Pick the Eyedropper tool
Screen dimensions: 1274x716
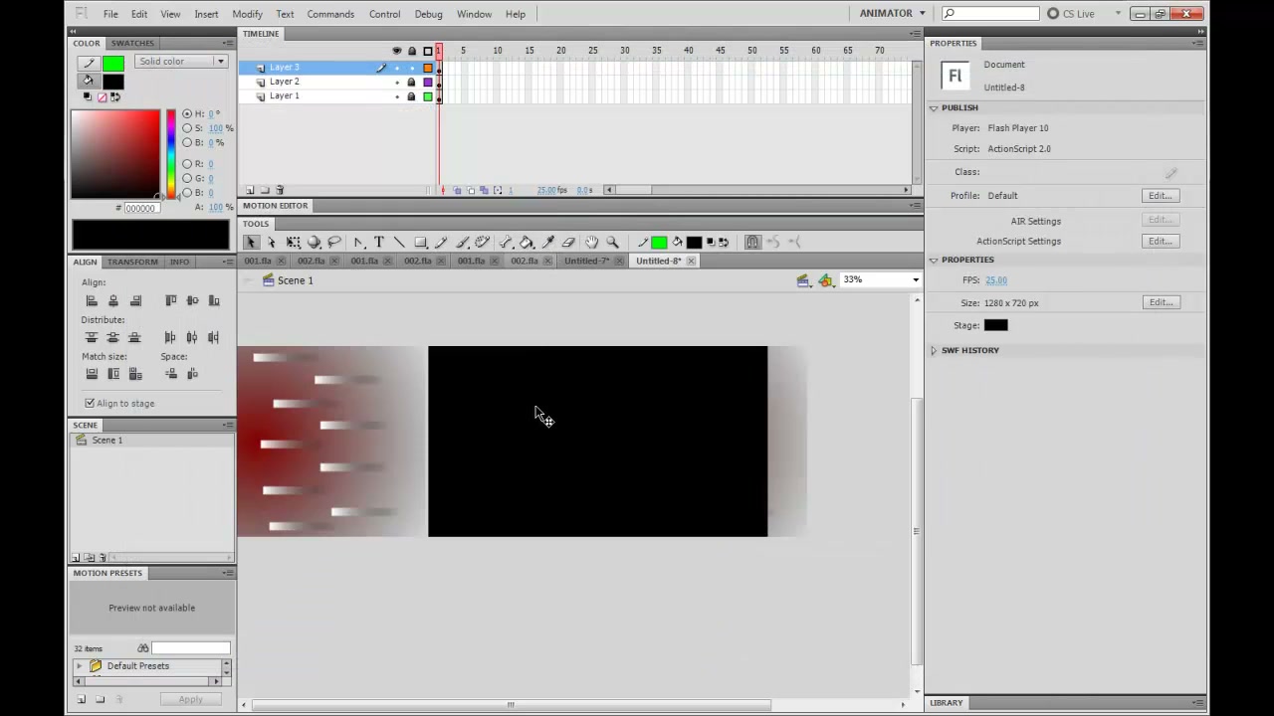coord(547,243)
